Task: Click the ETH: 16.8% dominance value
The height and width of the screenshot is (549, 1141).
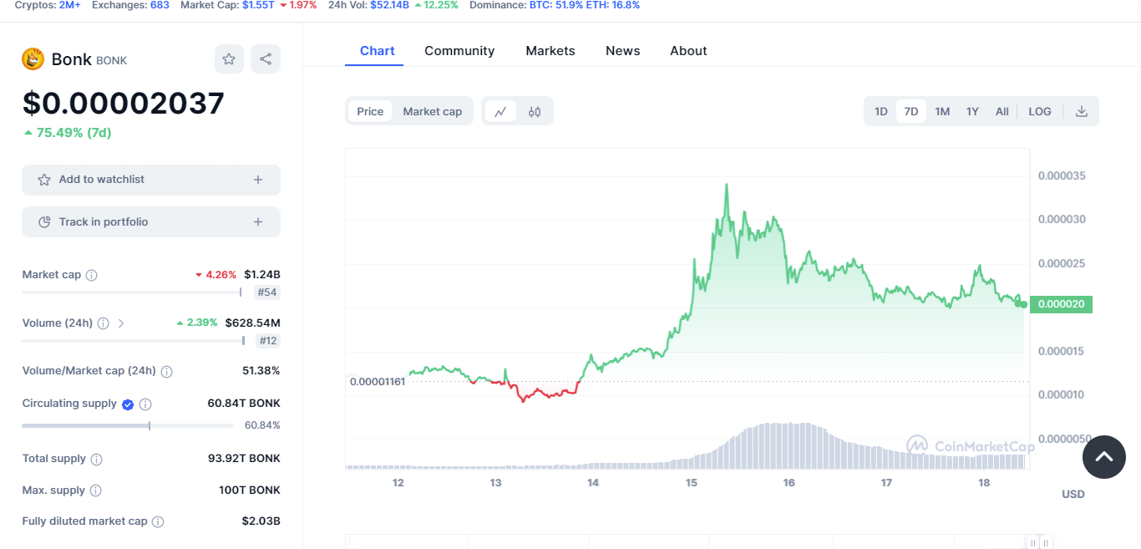Action: coord(614,5)
